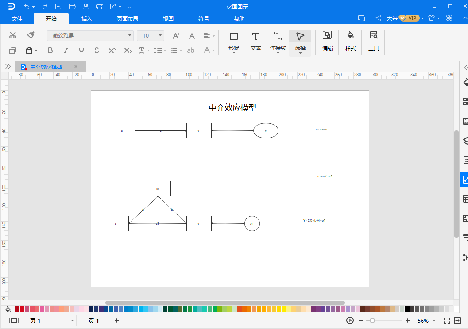Image resolution: width=468 pixels, height=329 pixels.
Task: Activate the Format Painter brush
Action: pos(31,35)
